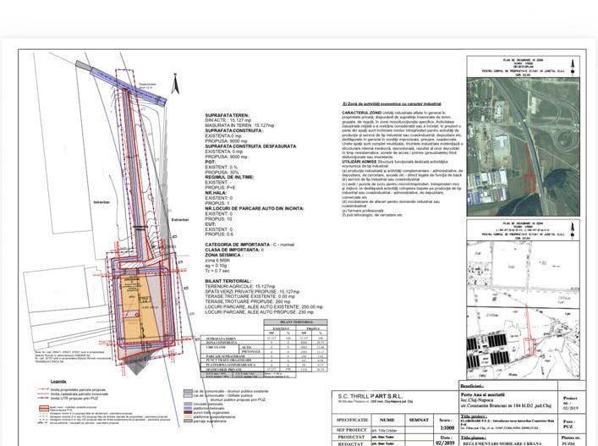Click the 'Faza : PUZ' cell
Viewport: 598px width, 446px height.
(571, 423)
